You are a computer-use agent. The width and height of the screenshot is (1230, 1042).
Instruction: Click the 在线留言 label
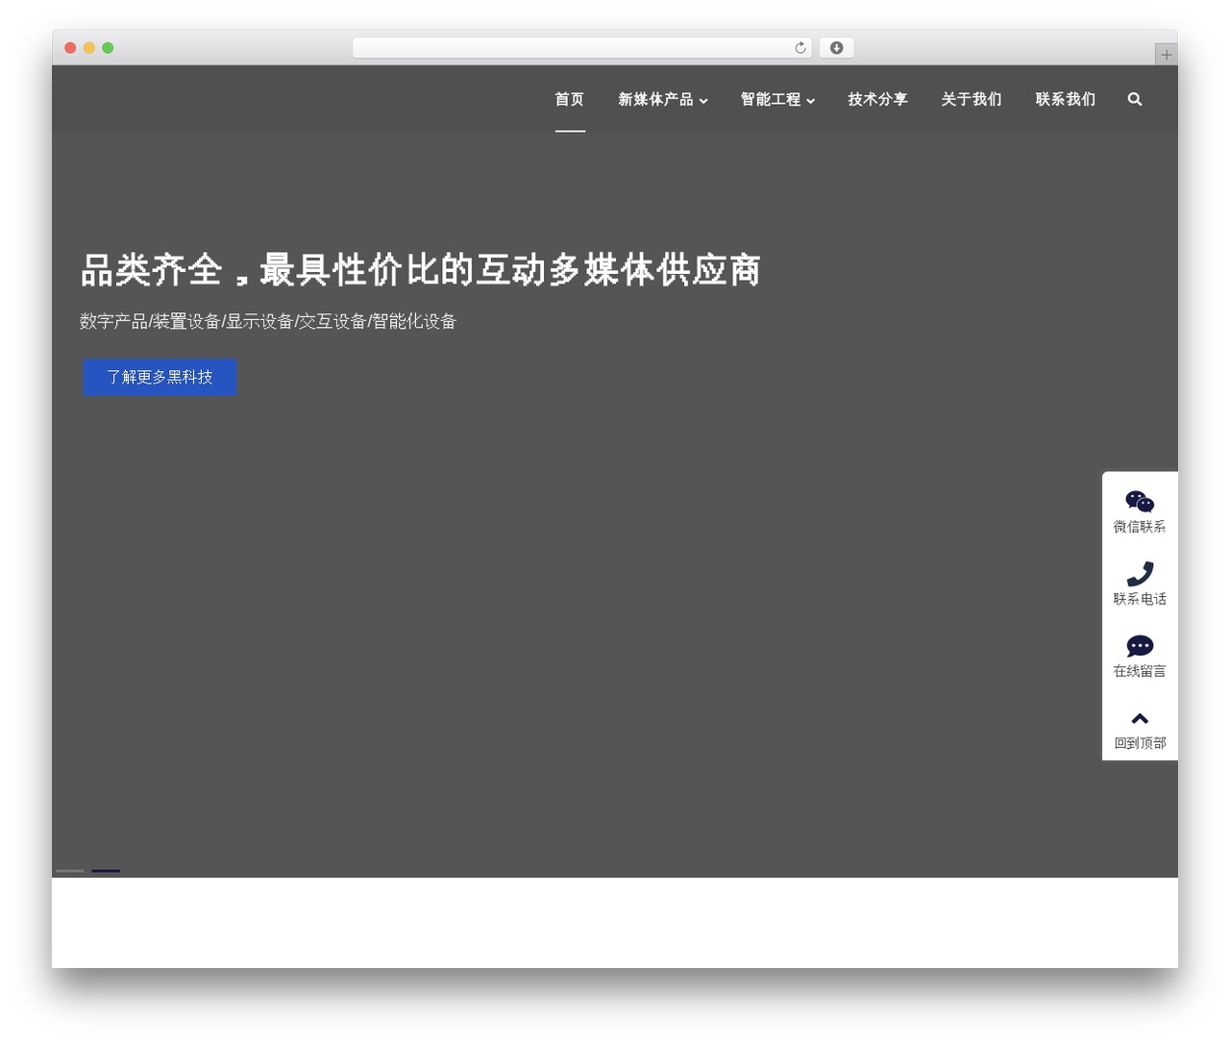(x=1140, y=671)
